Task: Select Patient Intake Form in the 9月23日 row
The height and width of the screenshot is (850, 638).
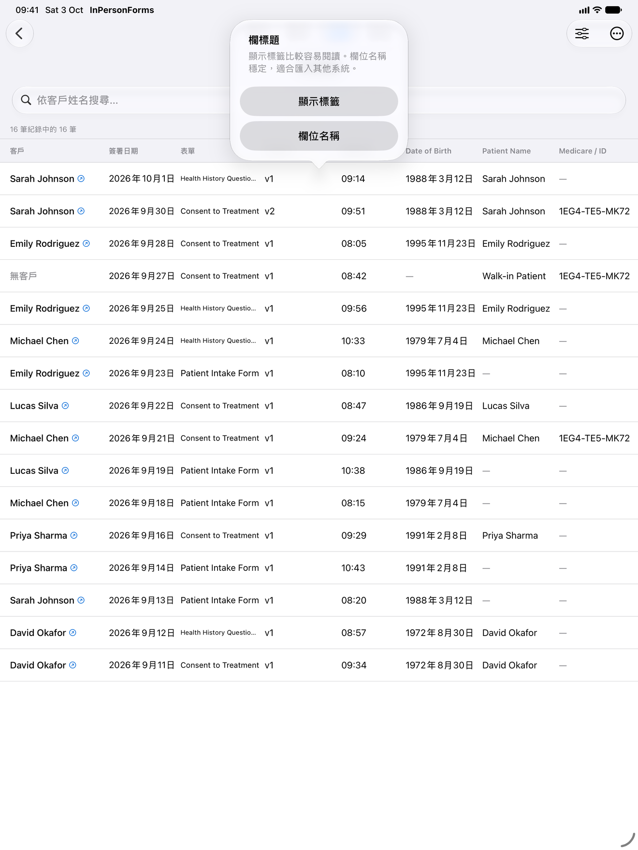Action: 219,373
